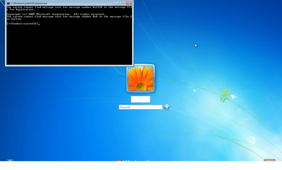Screen dimensions: 282x170
Task: Click the "Copyright (c) 2009 Microsoft Corporation" line
Action: pyautogui.click(x=56, y=14)
